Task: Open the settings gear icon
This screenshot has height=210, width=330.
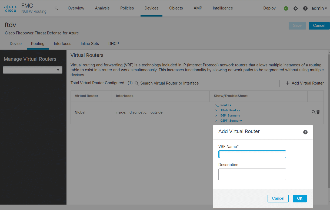Action: tap(296, 8)
